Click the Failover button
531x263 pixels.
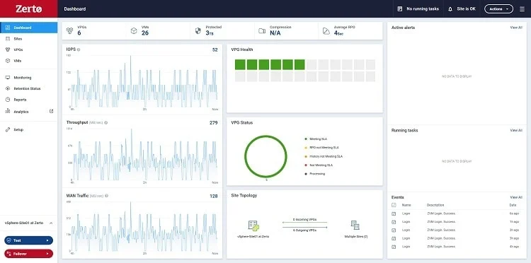click(29, 254)
